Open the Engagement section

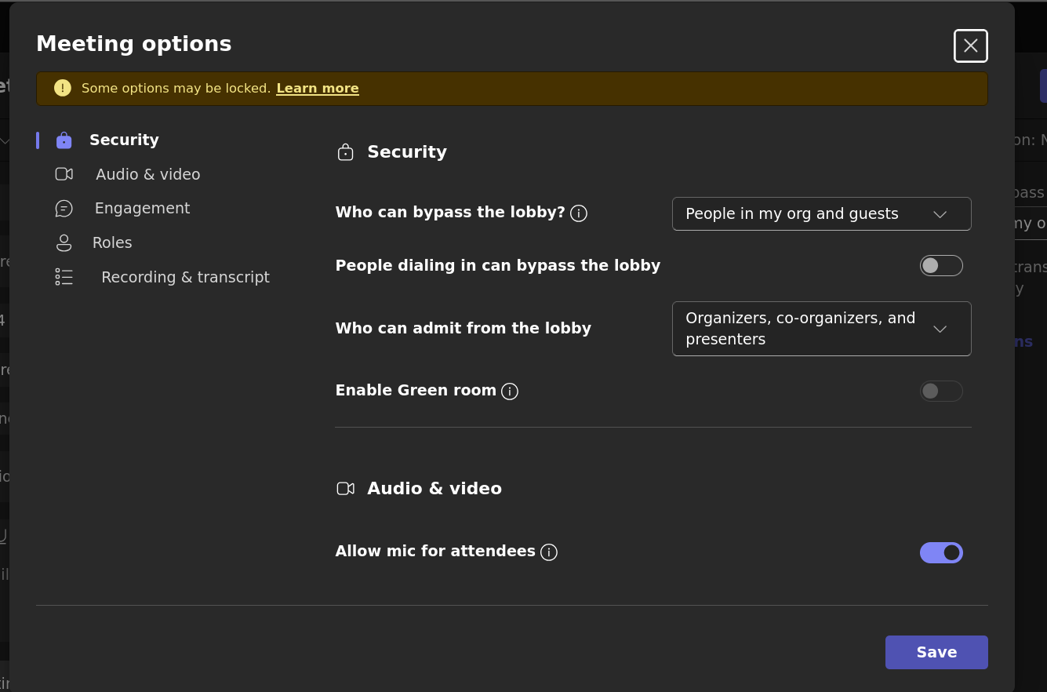pyautogui.click(x=142, y=209)
